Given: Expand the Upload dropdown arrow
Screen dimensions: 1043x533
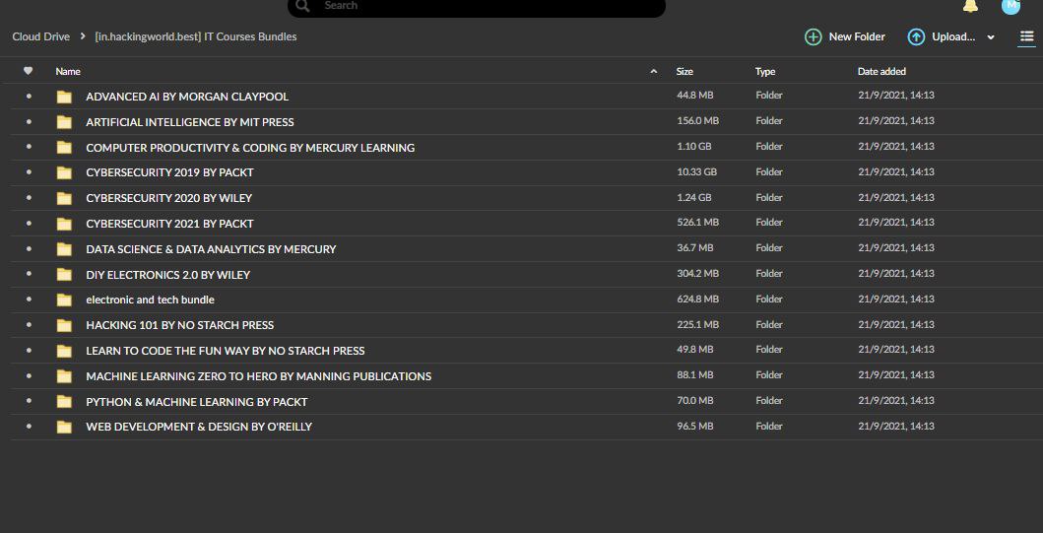Looking at the screenshot, I should tap(991, 37).
